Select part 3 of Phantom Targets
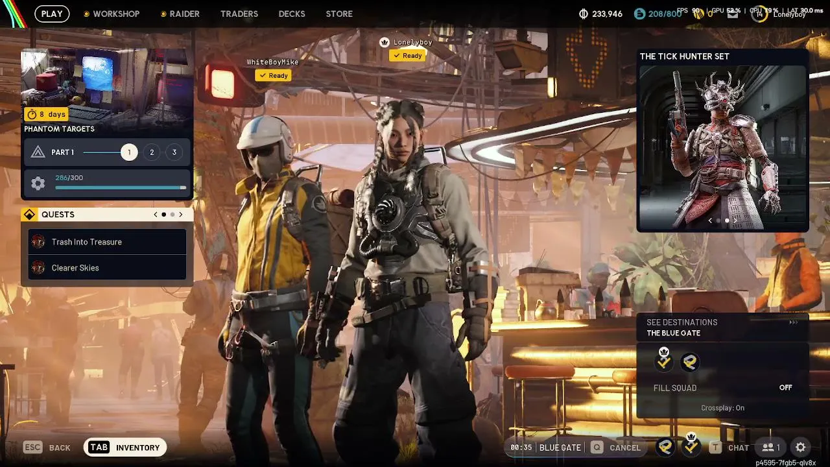The height and width of the screenshot is (467, 830). (x=174, y=152)
